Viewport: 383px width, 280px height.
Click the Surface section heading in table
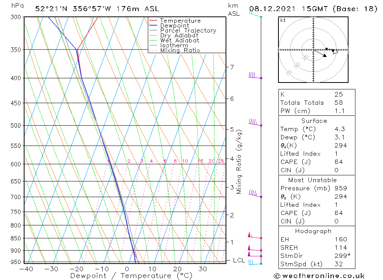tap(314, 121)
